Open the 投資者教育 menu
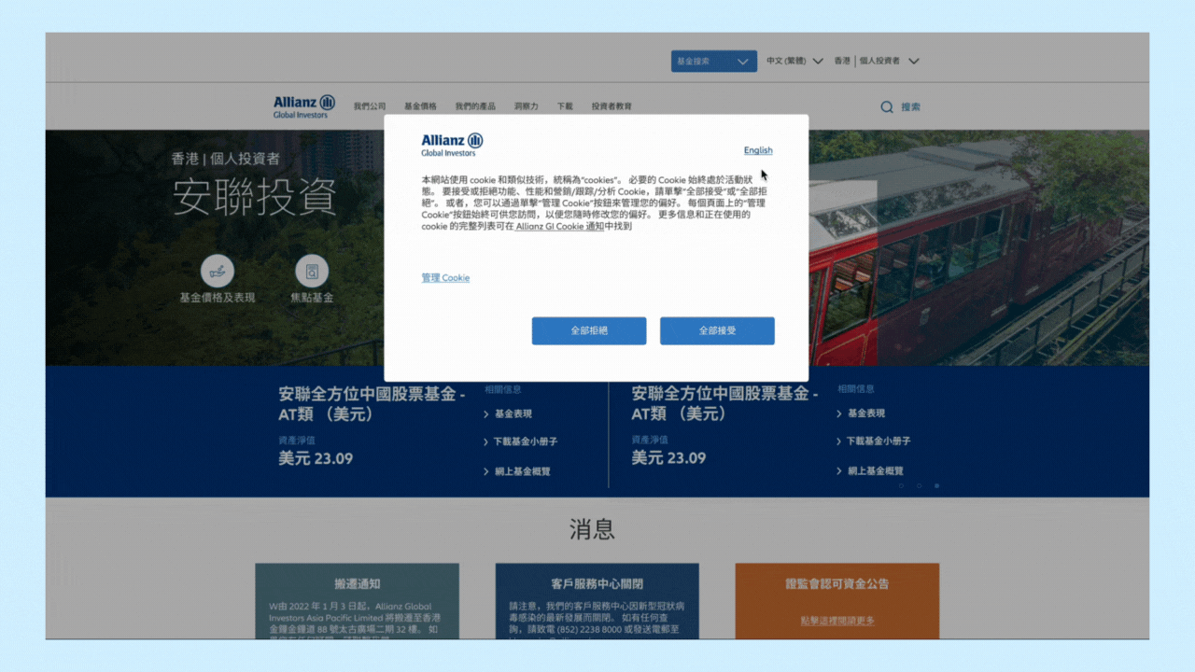Screen dimensions: 1195x672 tap(612, 106)
